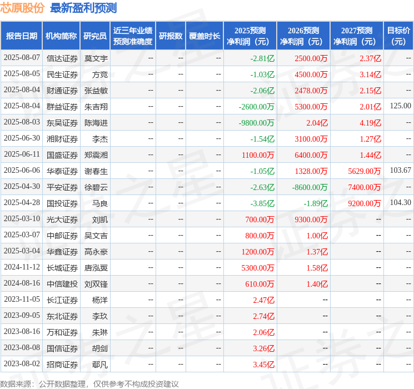This screenshot has width=414, height=389.
Task: Select the 万和证券 institution cell
Action: (62, 332)
